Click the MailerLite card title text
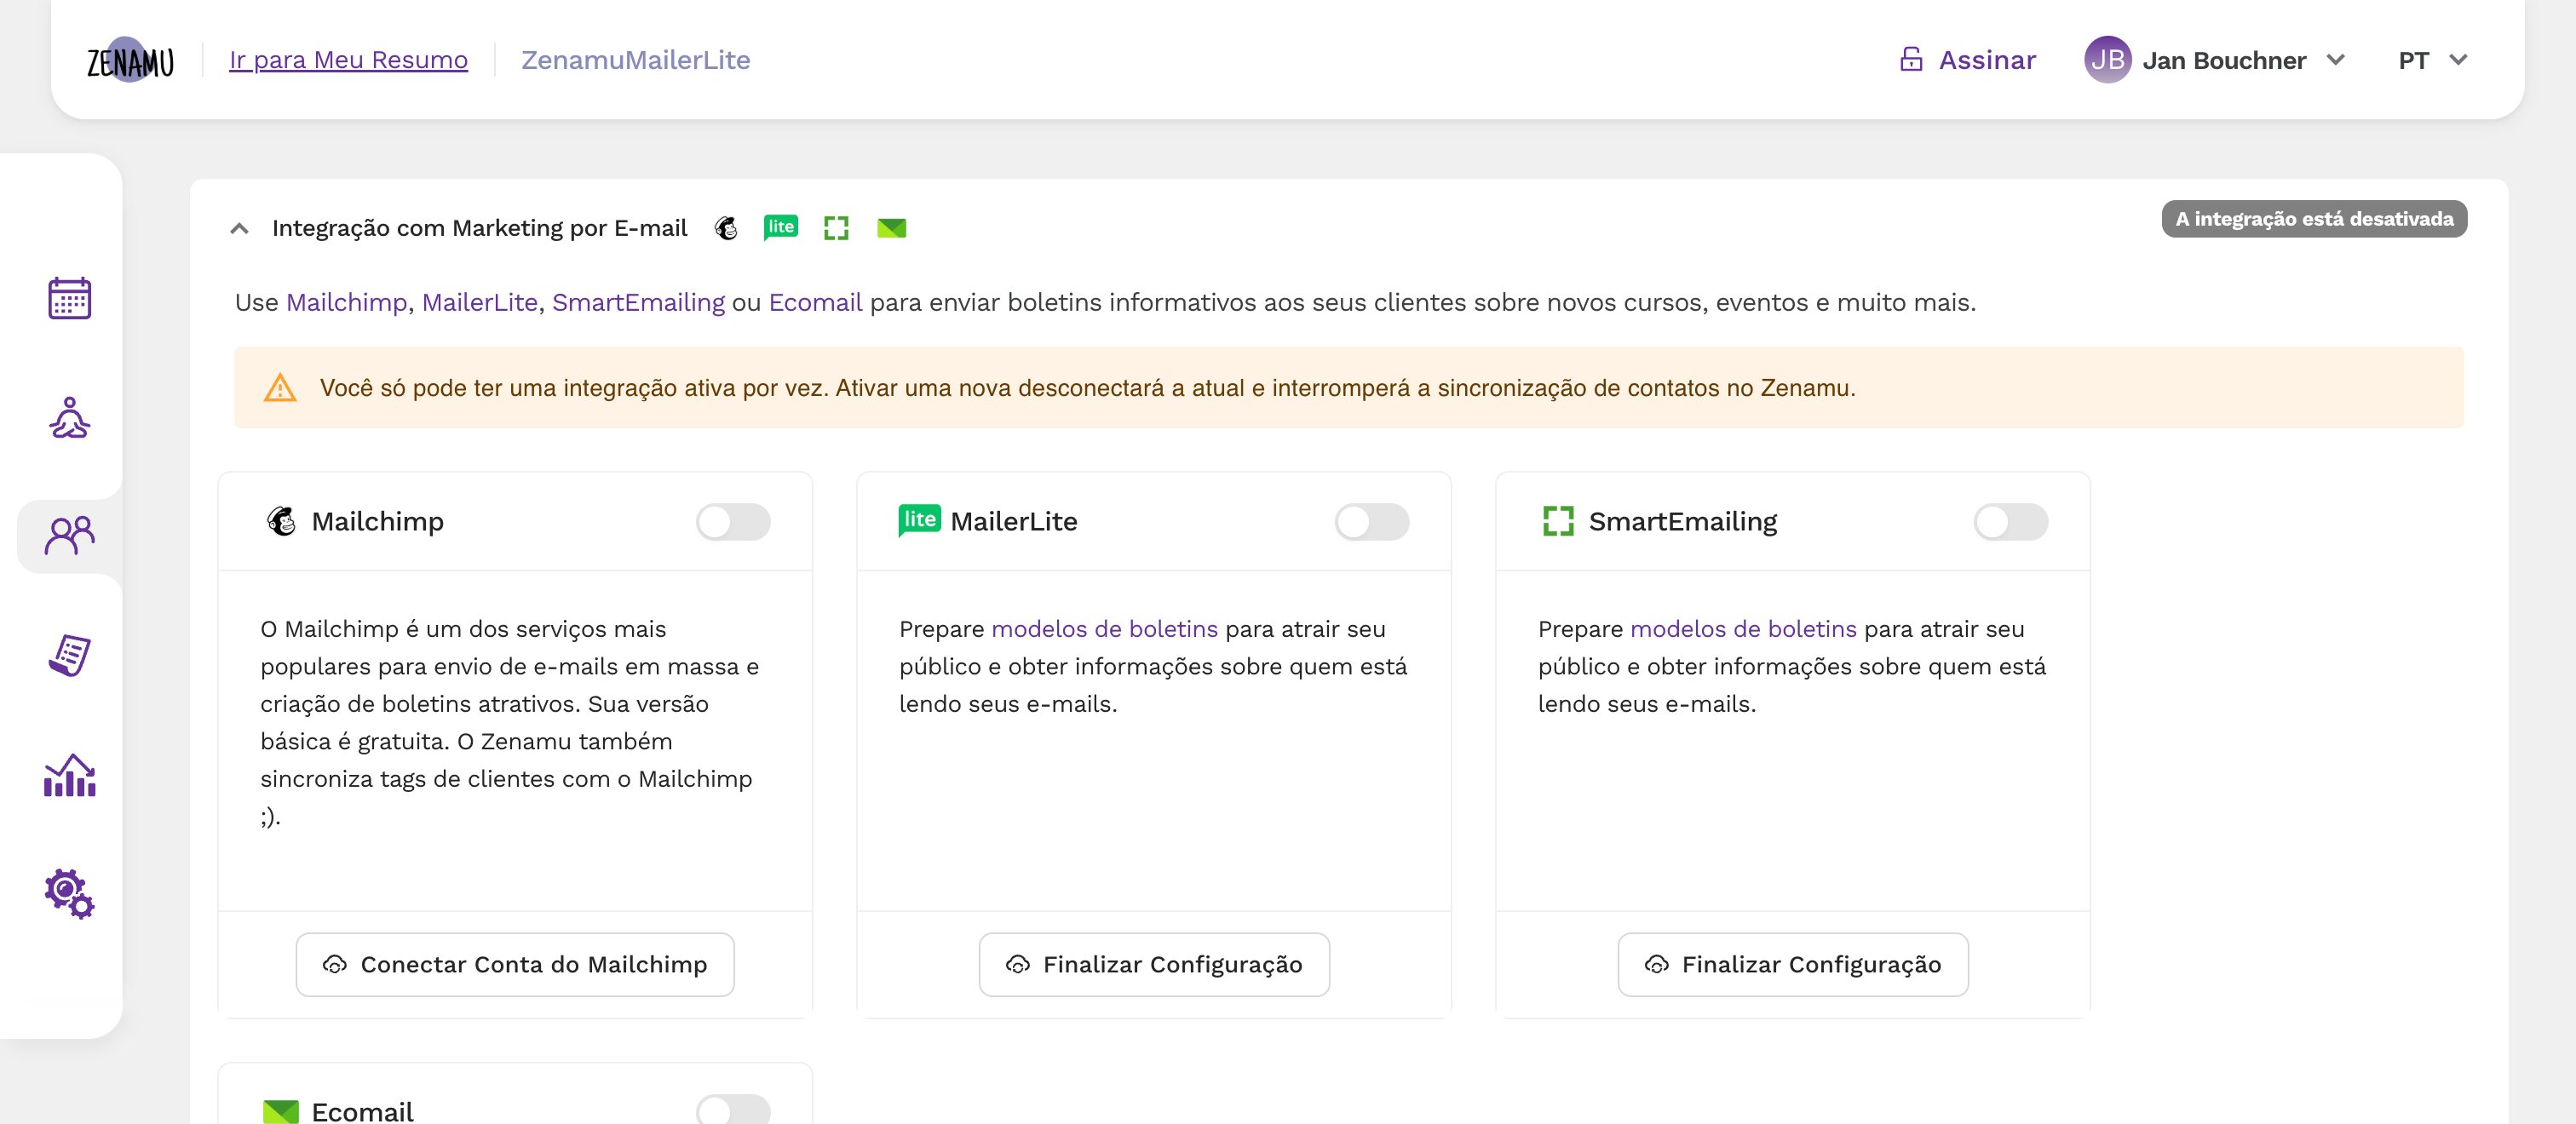Image resolution: width=2576 pixels, height=1124 pixels. coord(1014,522)
